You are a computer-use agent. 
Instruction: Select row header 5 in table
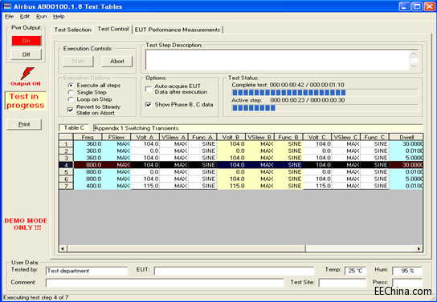click(66, 171)
